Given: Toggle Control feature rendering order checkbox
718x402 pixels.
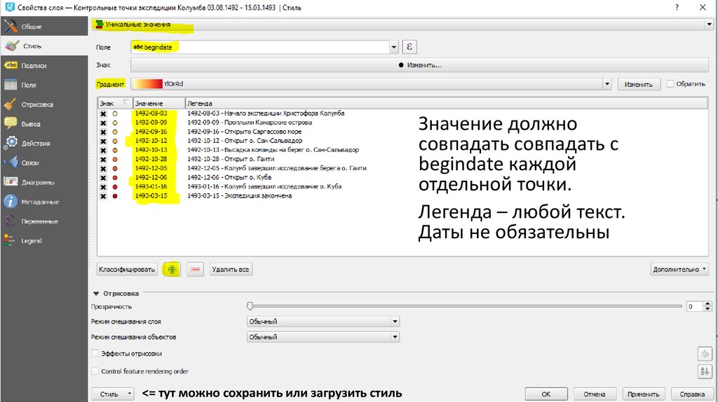Looking at the screenshot, I should (x=95, y=371).
